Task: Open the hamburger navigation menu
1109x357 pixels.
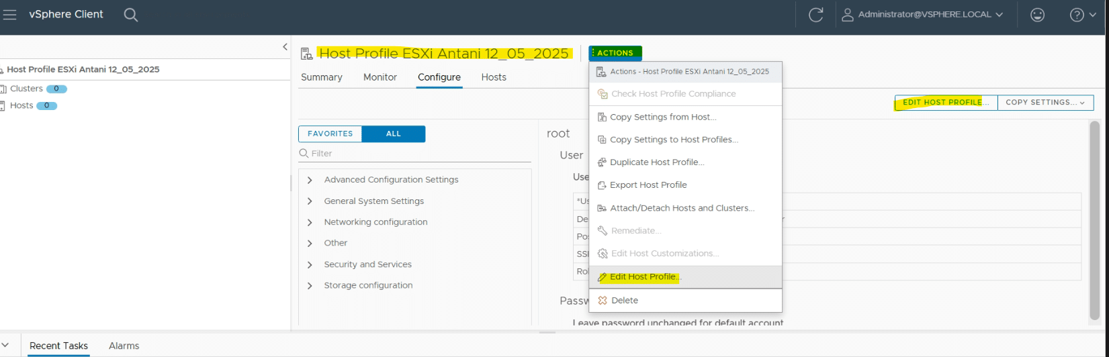Action: pyautogui.click(x=9, y=14)
